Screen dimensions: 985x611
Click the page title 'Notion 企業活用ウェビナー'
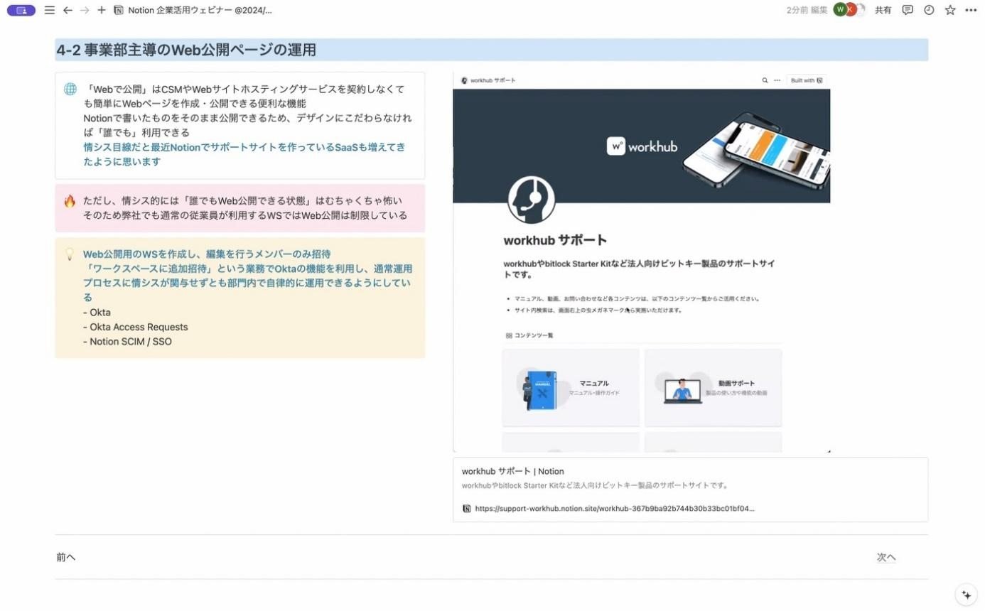click(x=200, y=10)
